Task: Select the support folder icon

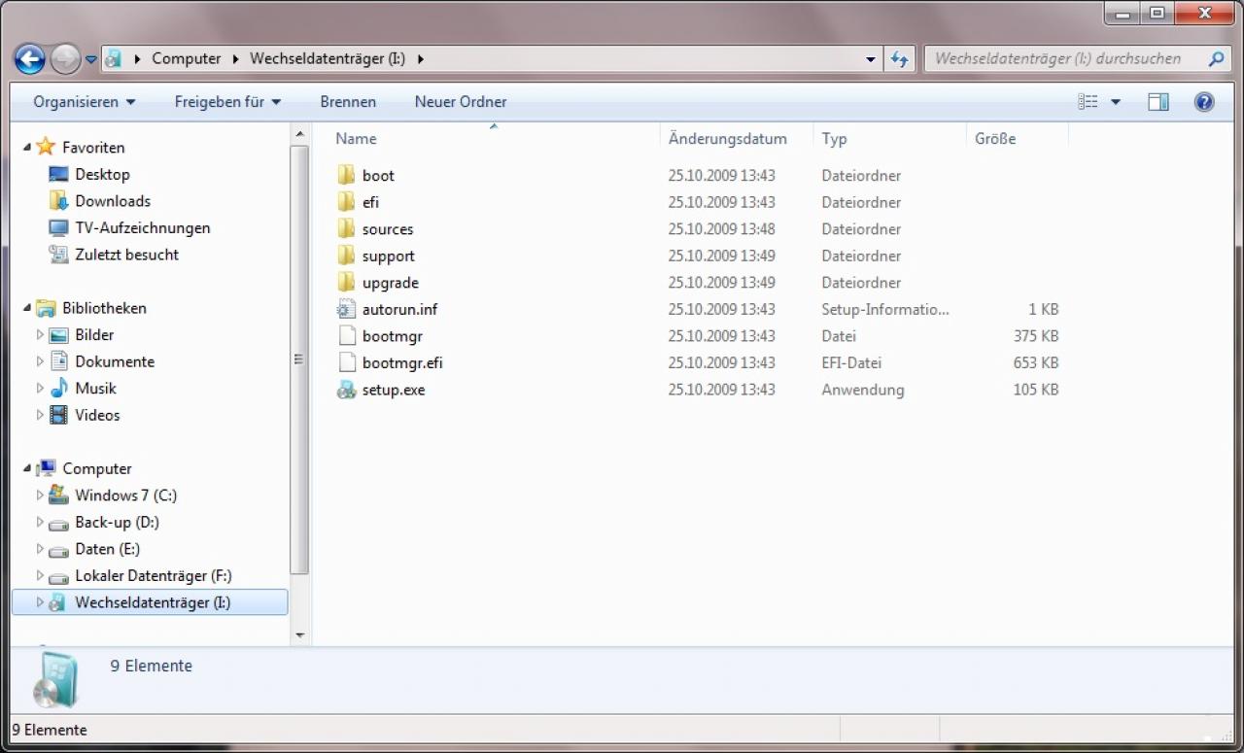Action: (346, 256)
